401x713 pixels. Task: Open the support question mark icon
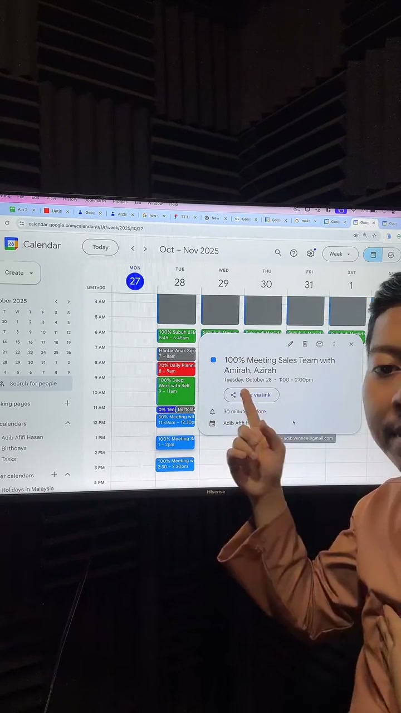(294, 253)
